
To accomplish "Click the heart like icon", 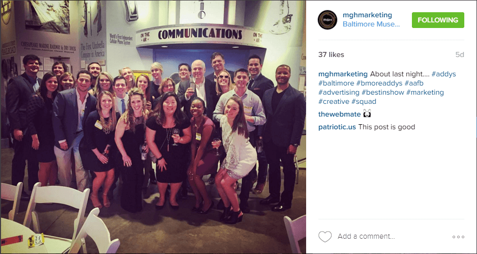I will point(324,237).
